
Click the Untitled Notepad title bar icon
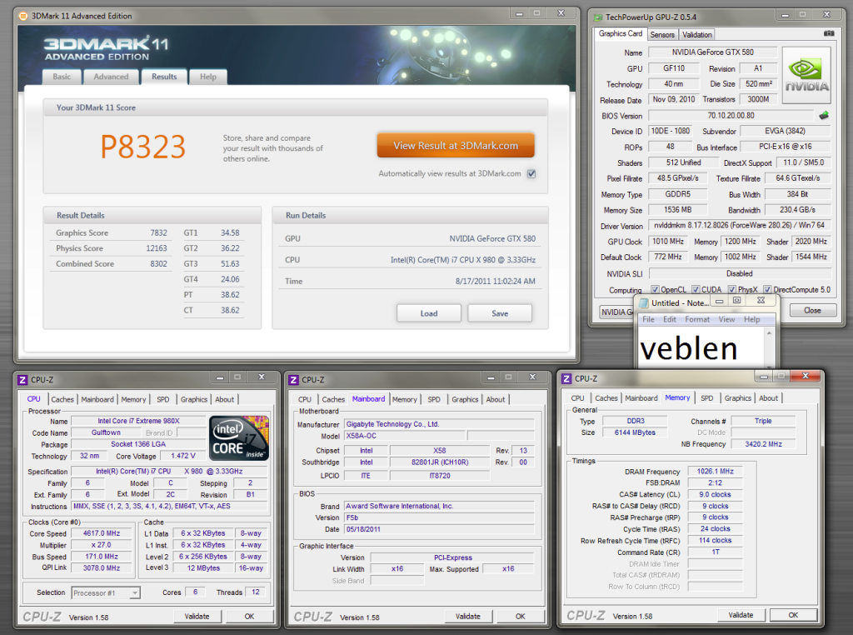click(x=644, y=303)
